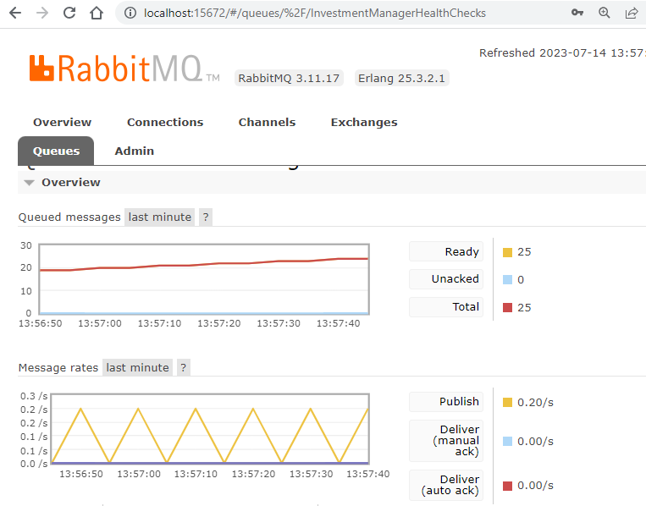
Task: Reload the RabbitMQ management page
Action: (x=69, y=14)
